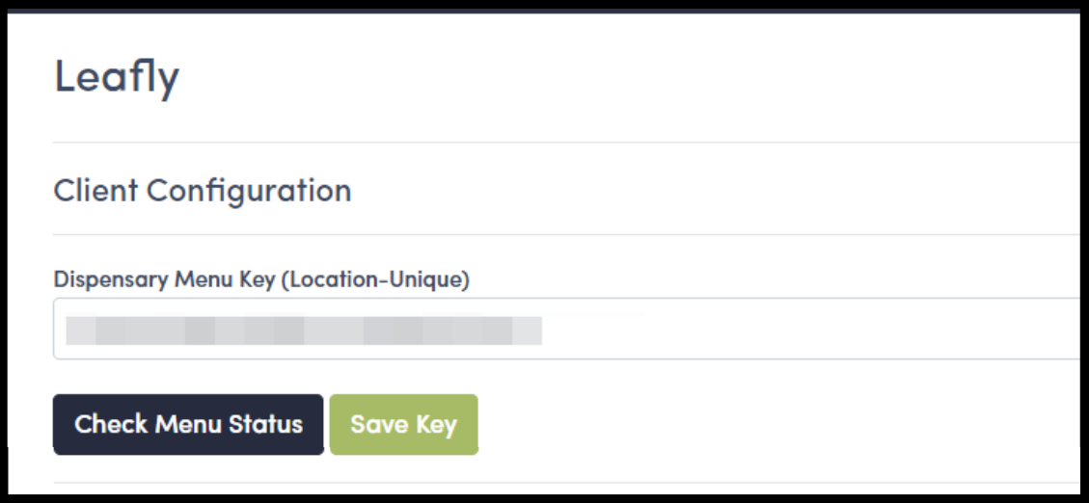Image resolution: width=1089 pixels, height=503 pixels.
Task: Click the Check Menu Status button
Action: click(x=188, y=425)
